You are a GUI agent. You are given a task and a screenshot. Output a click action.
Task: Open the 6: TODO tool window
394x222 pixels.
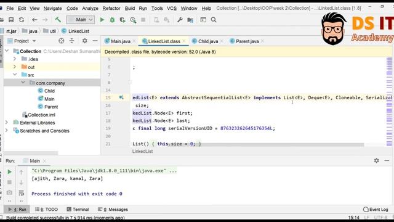[x=47, y=210]
